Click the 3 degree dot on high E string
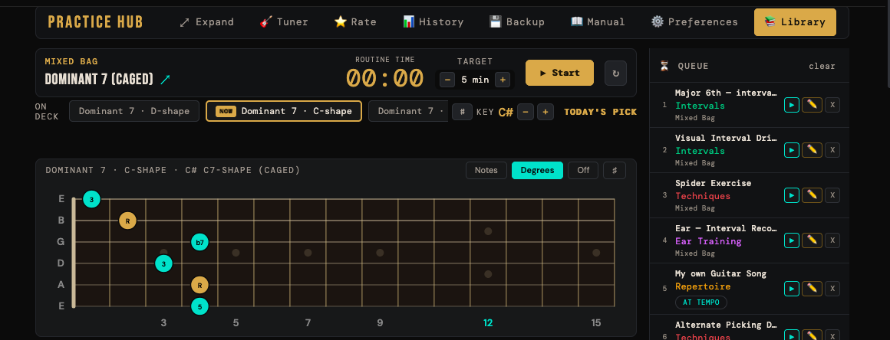The height and width of the screenshot is (340, 890). click(91, 199)
